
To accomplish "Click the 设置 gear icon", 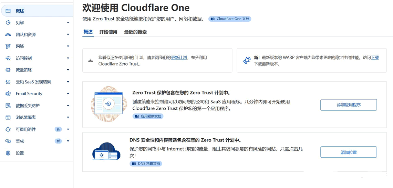I will (x=8, y=153).
